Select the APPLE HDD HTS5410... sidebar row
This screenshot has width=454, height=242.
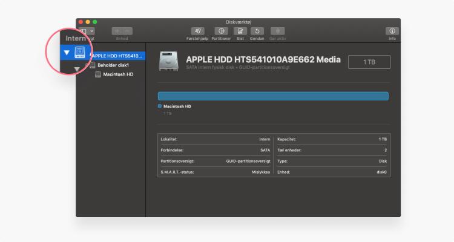tap(103, 56)
